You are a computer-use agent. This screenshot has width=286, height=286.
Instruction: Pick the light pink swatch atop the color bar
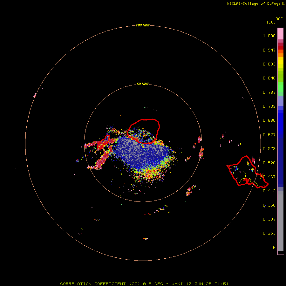pos(281,34)
